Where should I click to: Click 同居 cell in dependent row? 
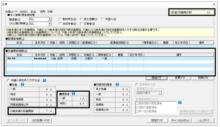pyautogui.click(x=74, y=59)
